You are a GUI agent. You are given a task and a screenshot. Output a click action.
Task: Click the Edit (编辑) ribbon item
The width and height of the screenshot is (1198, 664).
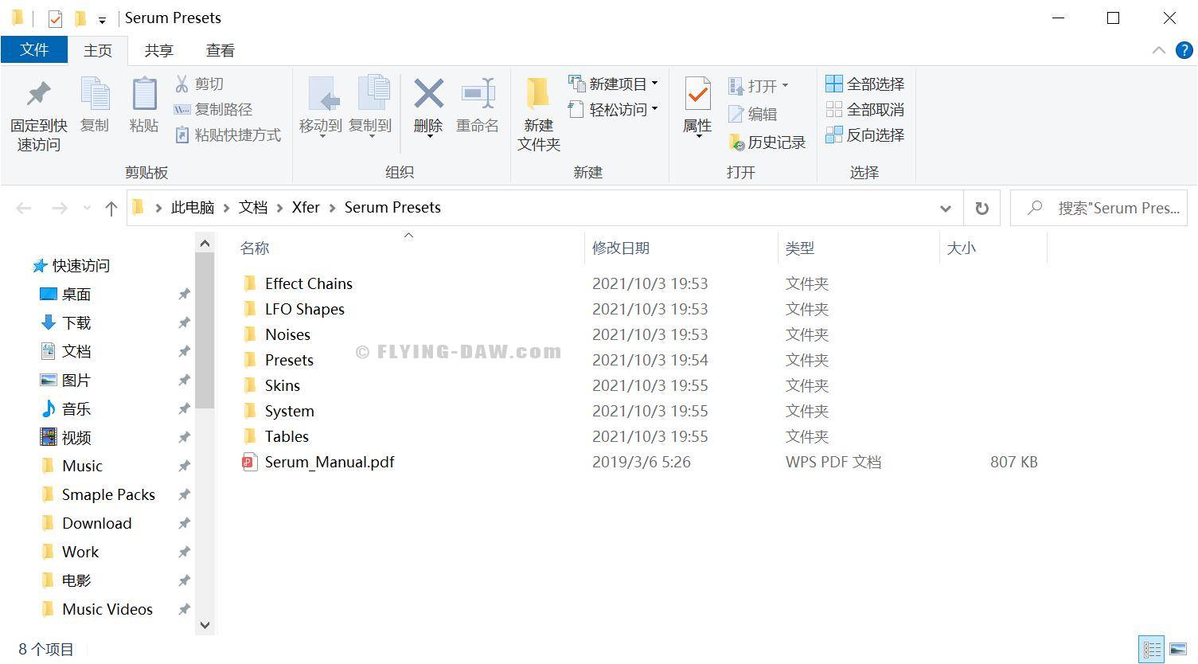[752, 114]
